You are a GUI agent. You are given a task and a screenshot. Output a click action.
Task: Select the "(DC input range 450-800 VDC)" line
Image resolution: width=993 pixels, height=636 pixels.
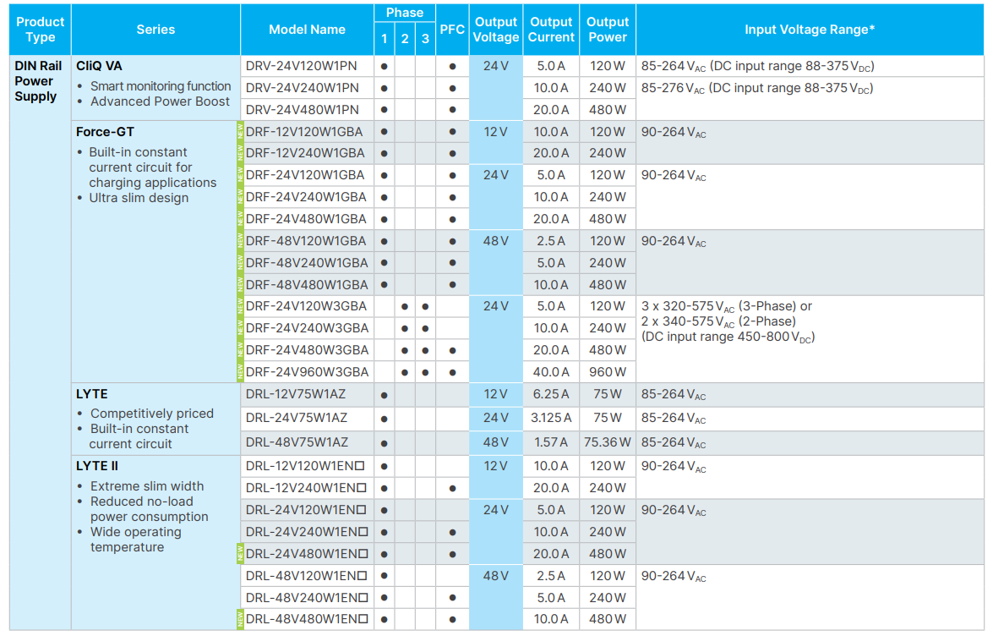[x=728, y=337]
